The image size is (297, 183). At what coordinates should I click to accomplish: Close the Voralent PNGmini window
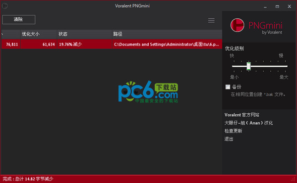coord(289,6)
